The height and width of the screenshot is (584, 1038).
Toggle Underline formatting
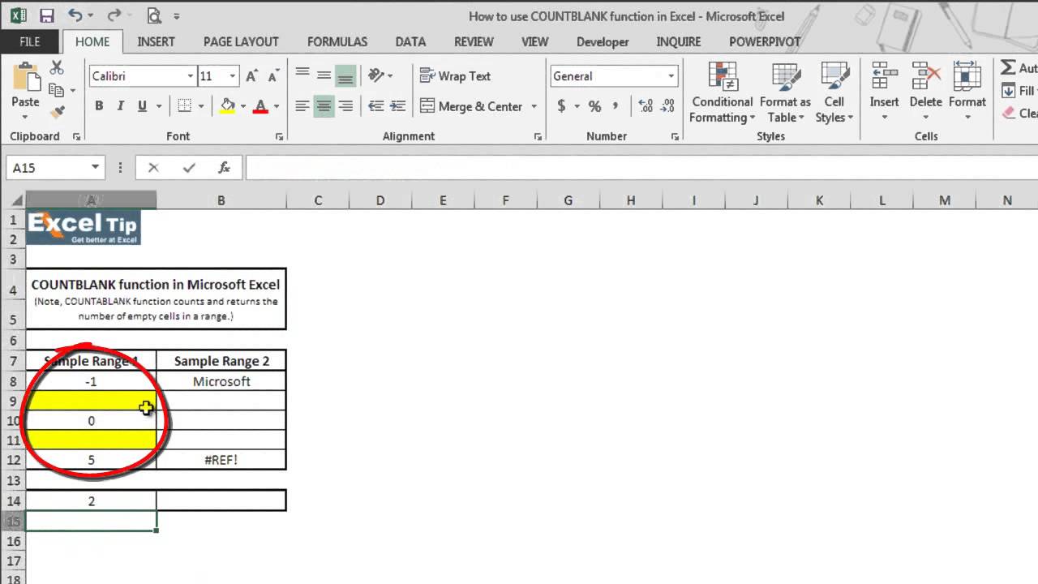[x=142, y=105]
